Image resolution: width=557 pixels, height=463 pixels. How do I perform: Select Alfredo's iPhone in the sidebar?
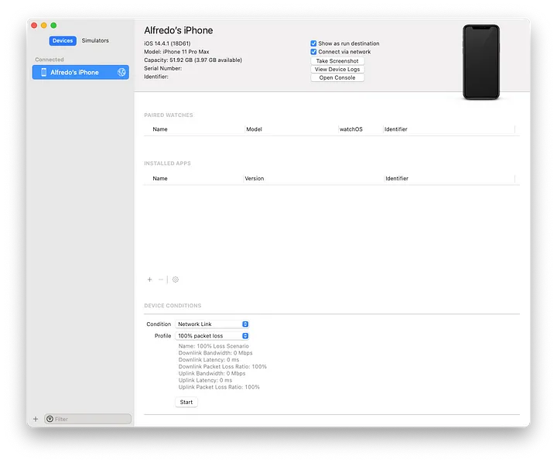[x=80, y=72]
